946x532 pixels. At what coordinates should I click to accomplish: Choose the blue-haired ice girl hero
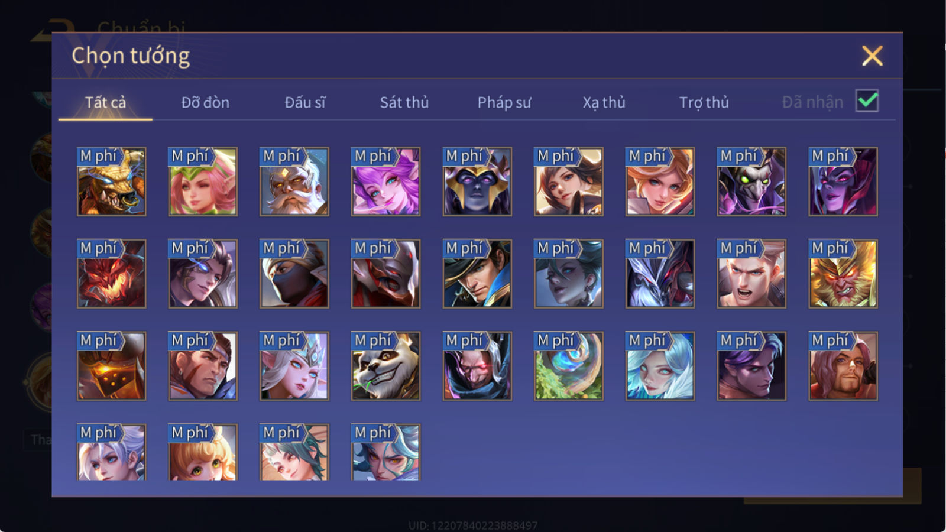point(660,366)
